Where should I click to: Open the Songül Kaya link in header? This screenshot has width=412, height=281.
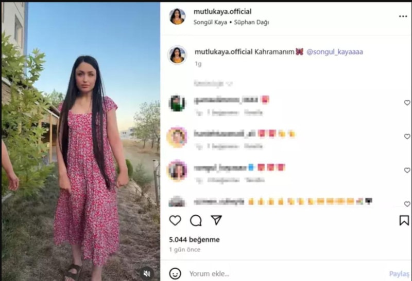pos(210,22)
